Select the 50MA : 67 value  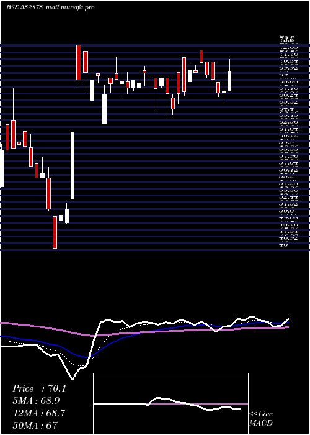(35, 425)
